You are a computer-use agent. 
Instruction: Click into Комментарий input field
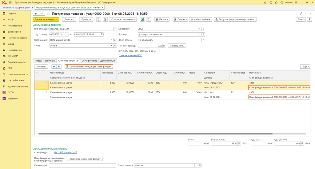[x=82, y=165]
